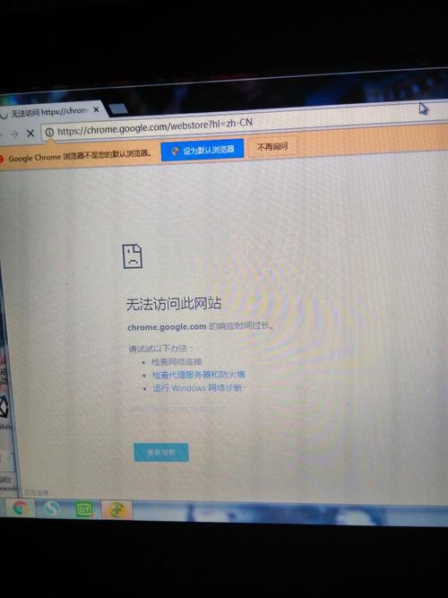Open Chrome from the taskbar

[20, 508]
